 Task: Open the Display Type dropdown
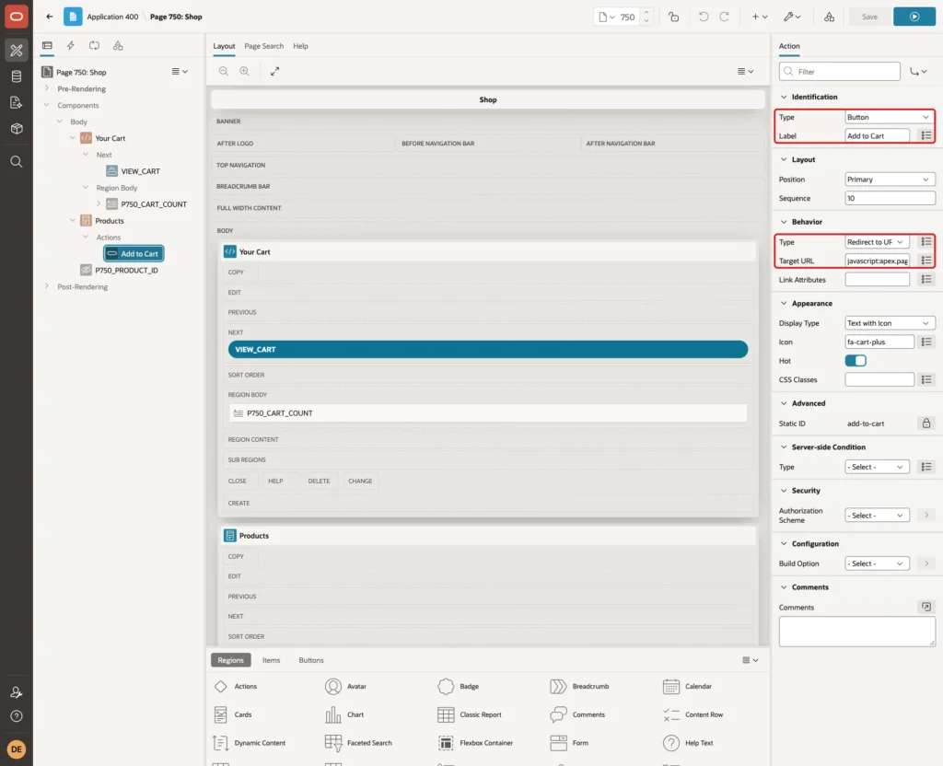[x=890, y=323]
